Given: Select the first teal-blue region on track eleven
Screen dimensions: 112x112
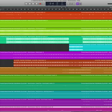Looking at the screenshot, I should (40, 95).
